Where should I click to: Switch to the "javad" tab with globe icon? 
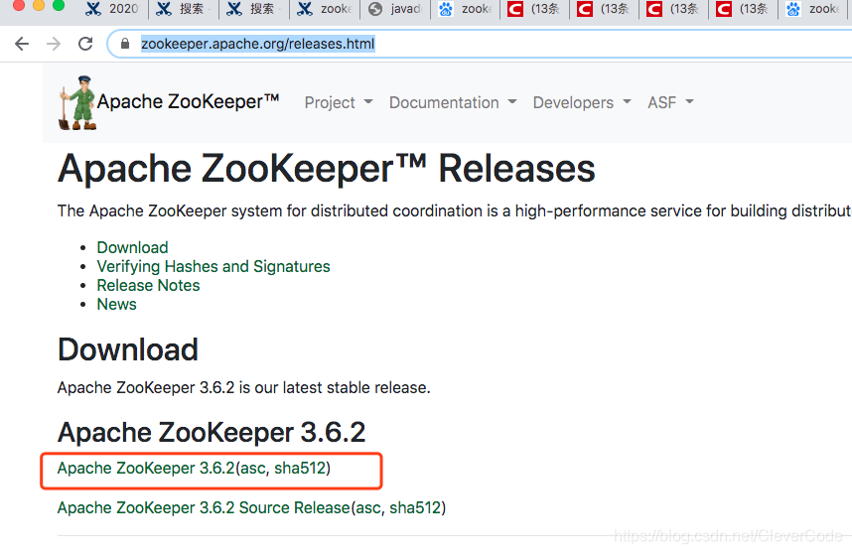point(395,9)
